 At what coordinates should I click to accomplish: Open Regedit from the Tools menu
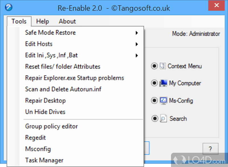tap(35, 137)
